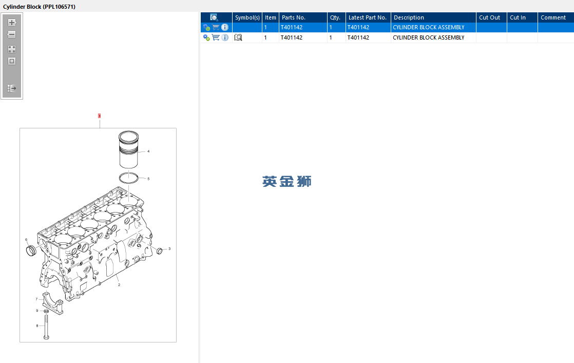The image size is (574, 363).
Task: Click callout number 6 on diagram
Action: (x=26, y=240)
